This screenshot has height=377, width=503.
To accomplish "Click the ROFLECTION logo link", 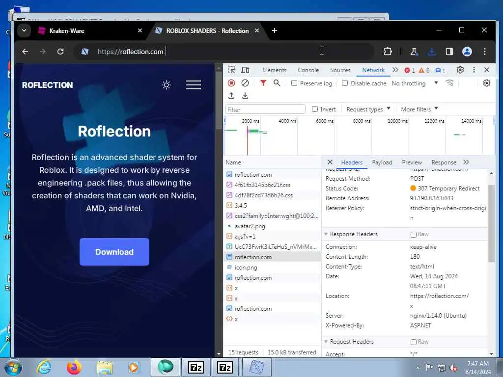I will pyautogui.click(x=48, y=85).
